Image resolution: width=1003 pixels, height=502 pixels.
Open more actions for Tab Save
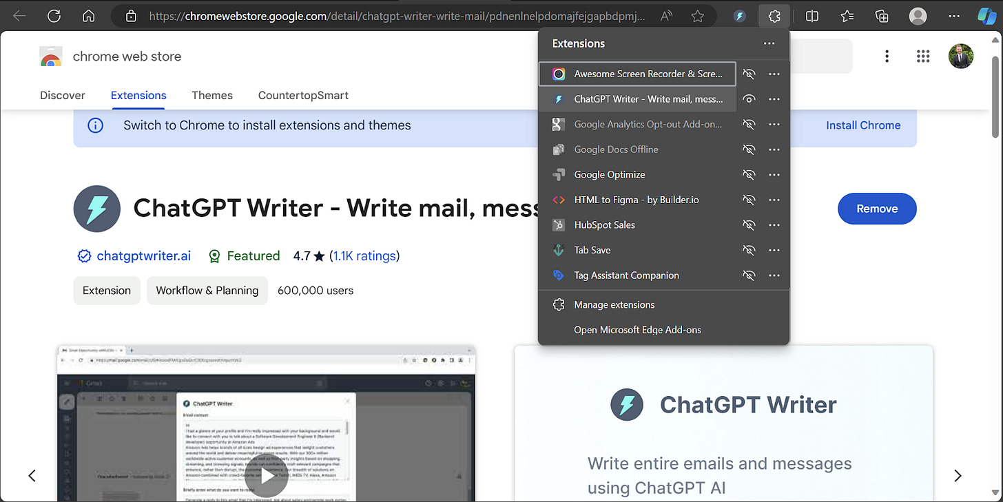click(774, 250)
